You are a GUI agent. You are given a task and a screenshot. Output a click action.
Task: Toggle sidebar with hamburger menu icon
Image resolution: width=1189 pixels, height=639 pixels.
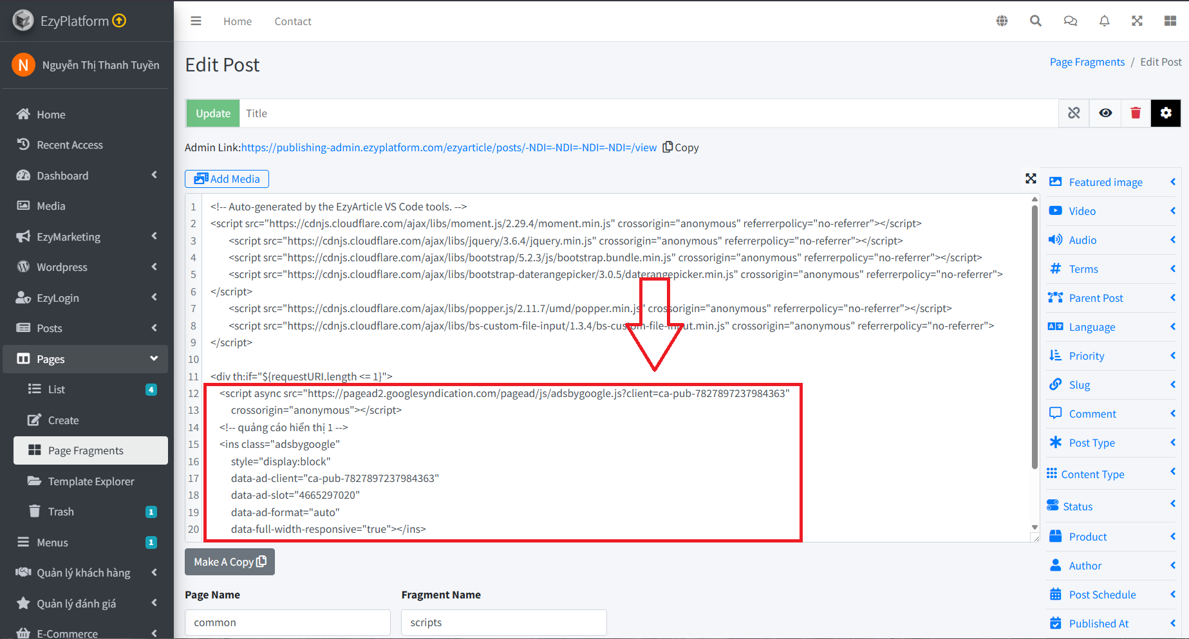pyautogui.click(x=196, y=21)
